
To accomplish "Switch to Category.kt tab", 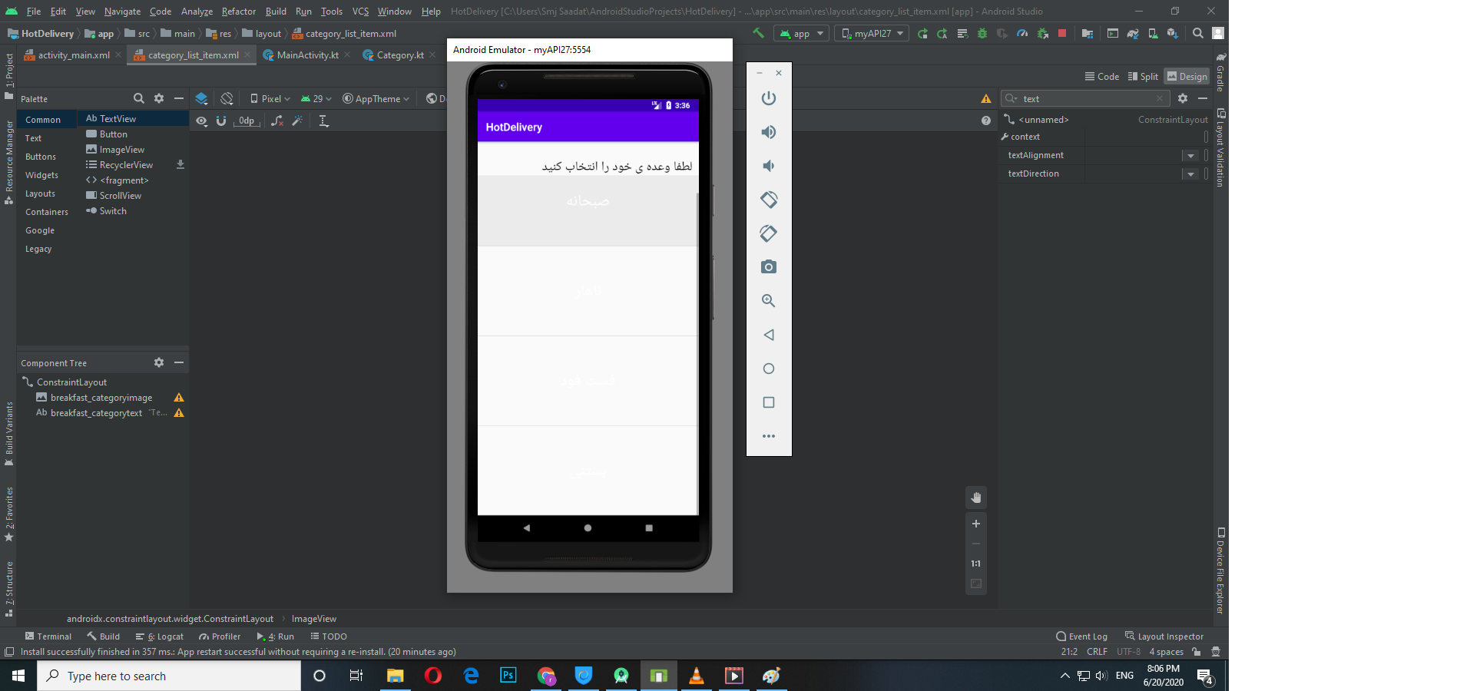I will [x=399, y=55].
